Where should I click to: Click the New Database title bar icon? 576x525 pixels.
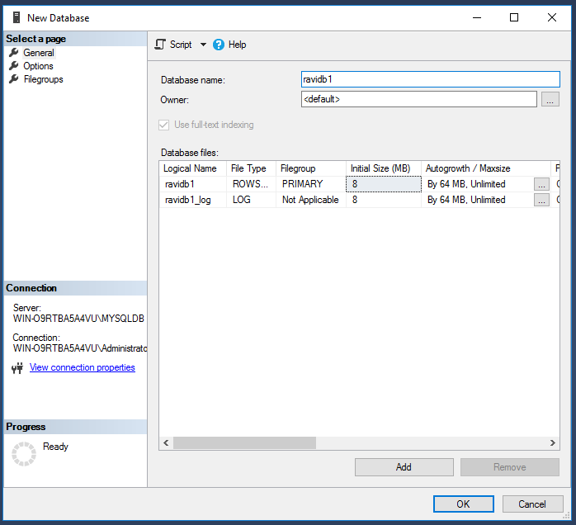point(17,17)
